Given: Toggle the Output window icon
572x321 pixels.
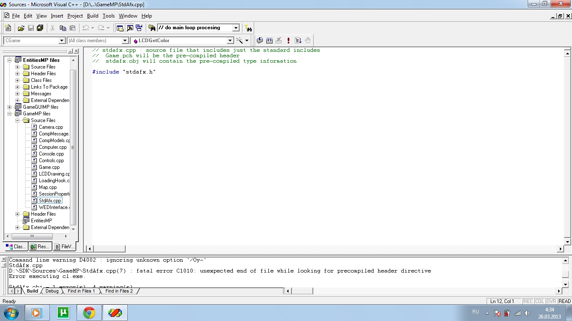Looking at the screenshot, I should click(x=130, y=28).
